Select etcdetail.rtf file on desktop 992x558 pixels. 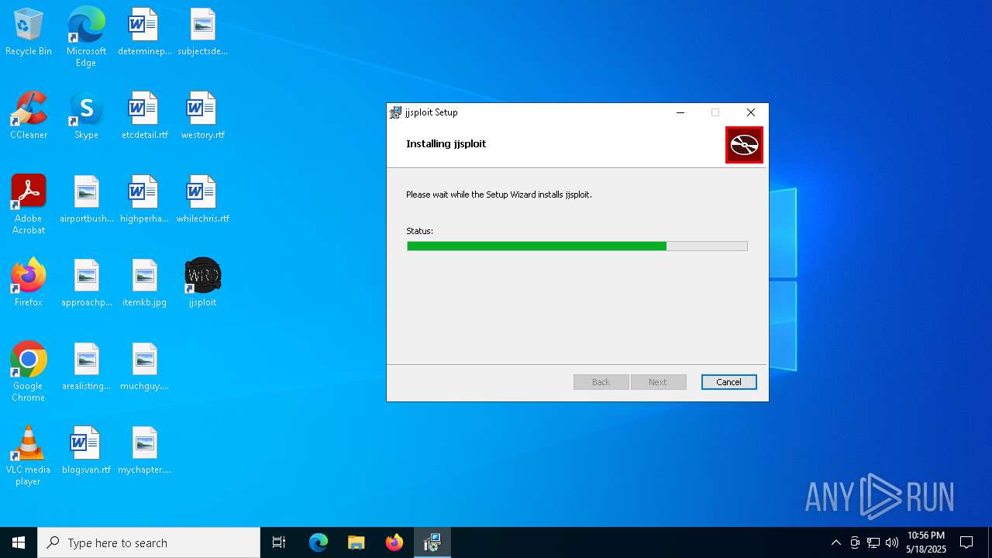coord(144,116)
